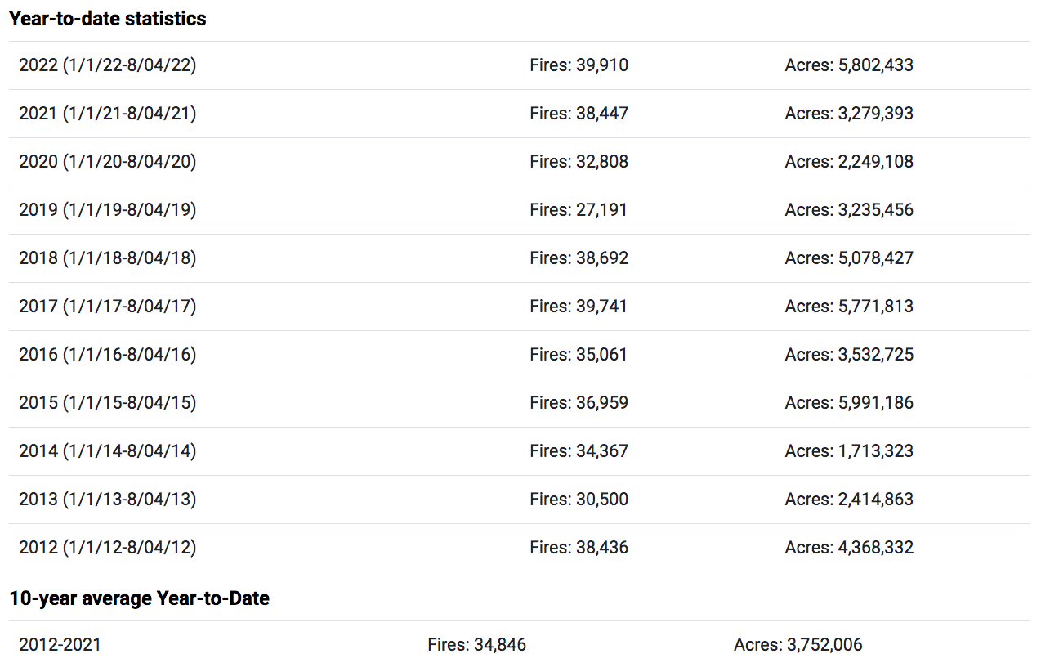Image resolution: width=1041 pixels, height=672 pixels.
Task: Select 'Fires: 38,436' for 2012
Action: 579,548
